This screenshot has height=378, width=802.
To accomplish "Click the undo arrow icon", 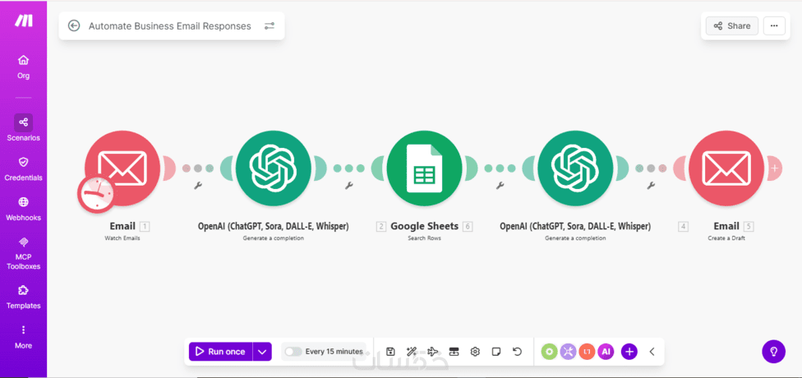I will point(517,352).
